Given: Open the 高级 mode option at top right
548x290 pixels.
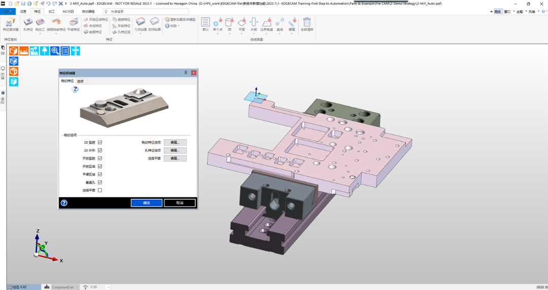Looking at the screenshot, I should (497, 12).
